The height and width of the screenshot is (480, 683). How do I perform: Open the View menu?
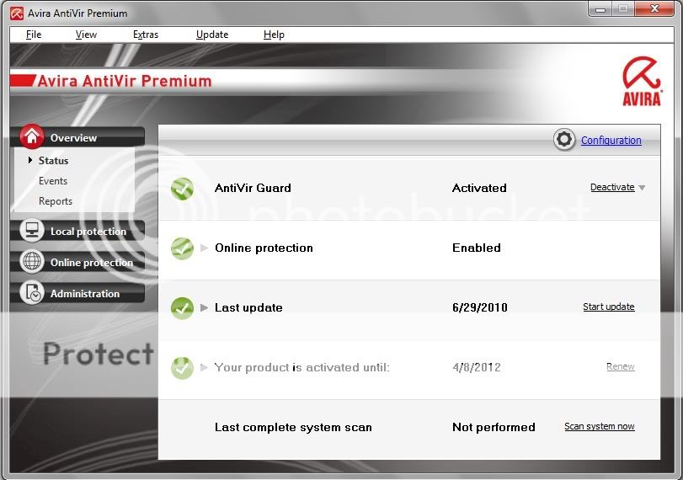point(86,35)
